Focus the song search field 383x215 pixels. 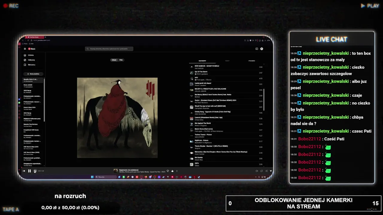(x=109, y=49)
